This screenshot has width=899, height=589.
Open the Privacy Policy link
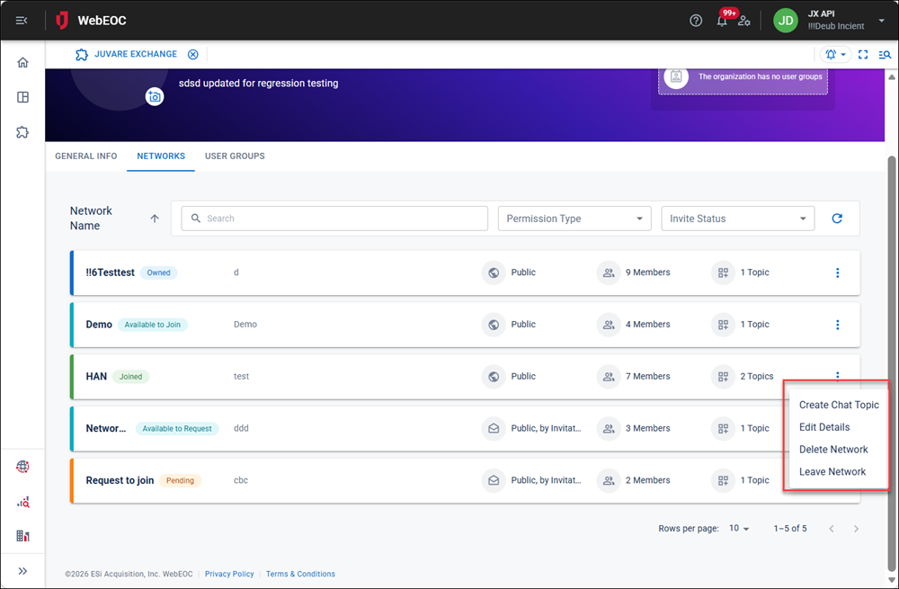tap(229, 574)
